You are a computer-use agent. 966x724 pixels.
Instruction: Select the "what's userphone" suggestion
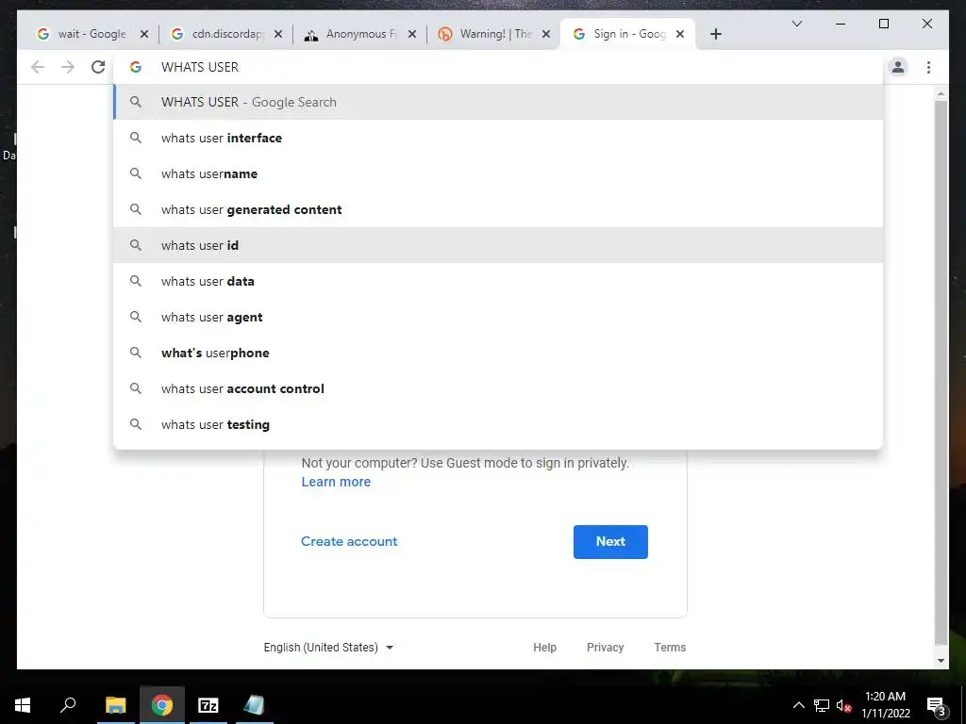click(498, 353)
